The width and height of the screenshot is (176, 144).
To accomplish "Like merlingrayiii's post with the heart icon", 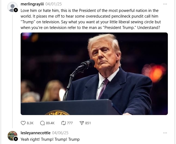I will [x=23, y=123].
